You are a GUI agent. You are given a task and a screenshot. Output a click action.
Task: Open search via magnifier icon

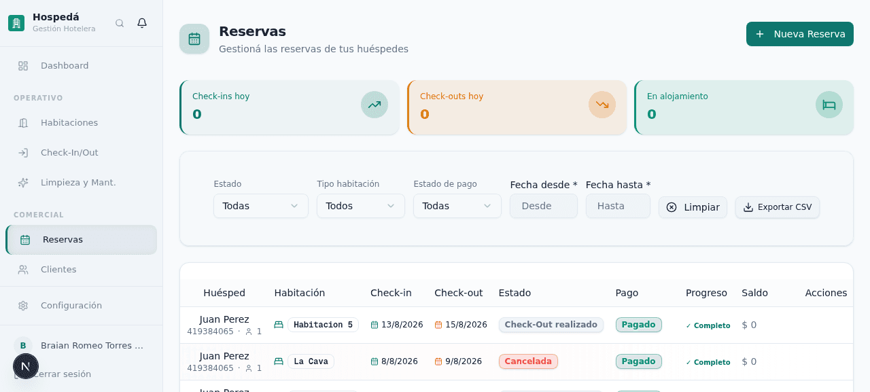pyautogui.click(x=120, y=23)
